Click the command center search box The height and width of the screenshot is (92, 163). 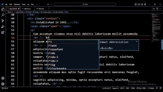[x=85, y=4]
